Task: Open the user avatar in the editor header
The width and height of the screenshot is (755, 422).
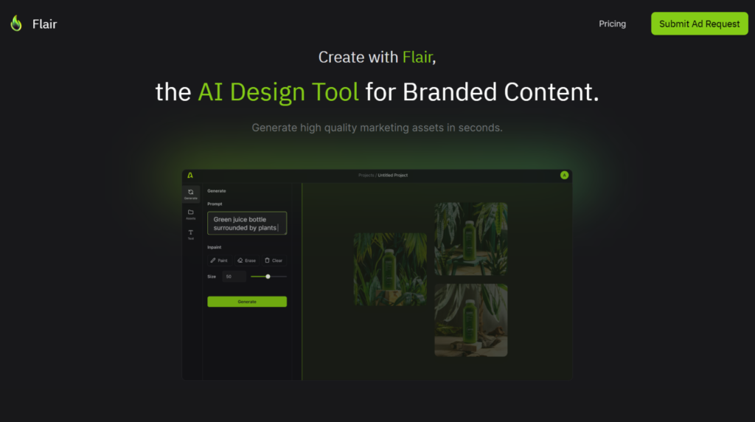Action: (x=564, y=176)
